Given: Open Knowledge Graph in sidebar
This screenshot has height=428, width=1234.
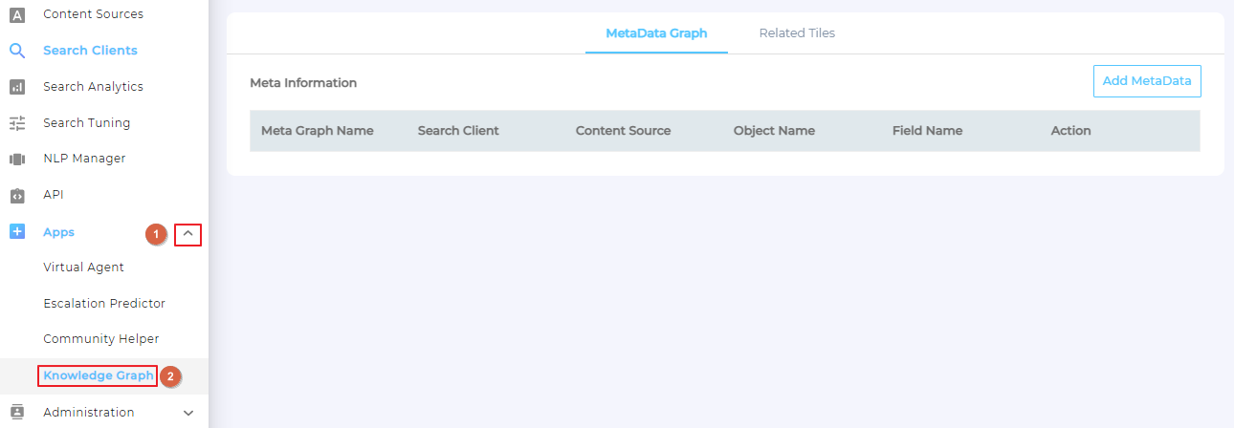Looking at the screenshot, I should [98, 375].
